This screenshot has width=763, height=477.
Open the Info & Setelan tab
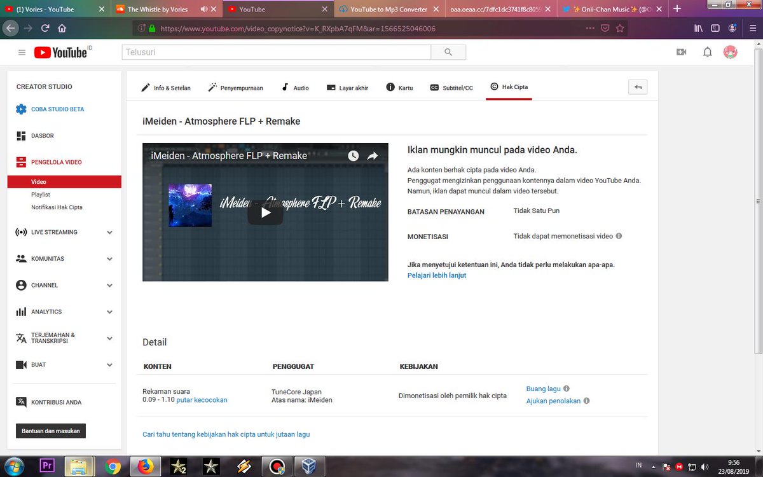165,88
